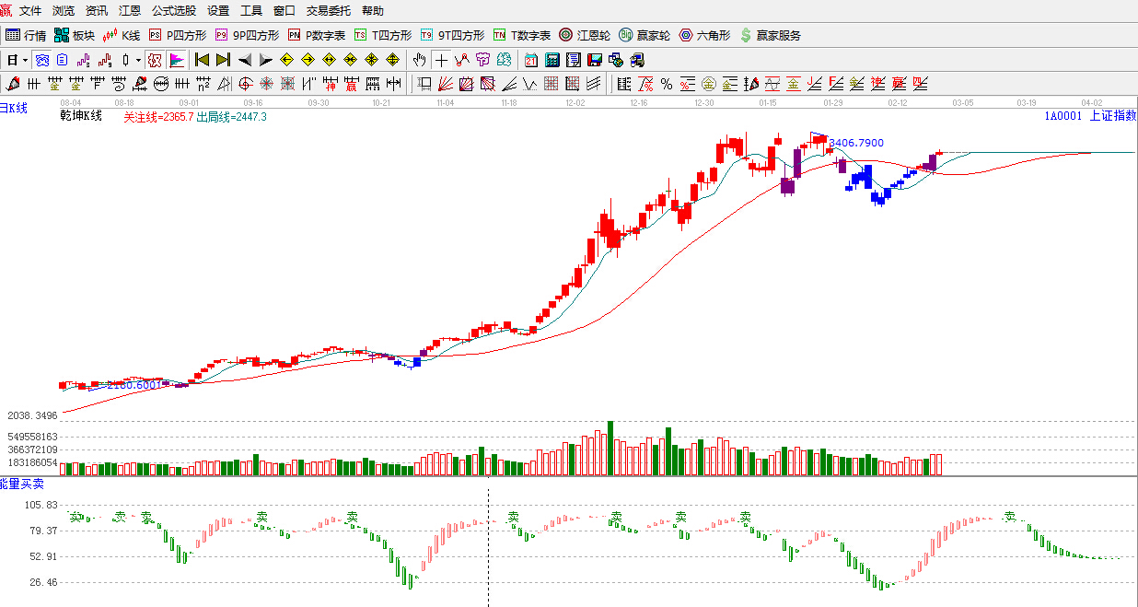Click the 3406.7900 price label on chart

856,143
